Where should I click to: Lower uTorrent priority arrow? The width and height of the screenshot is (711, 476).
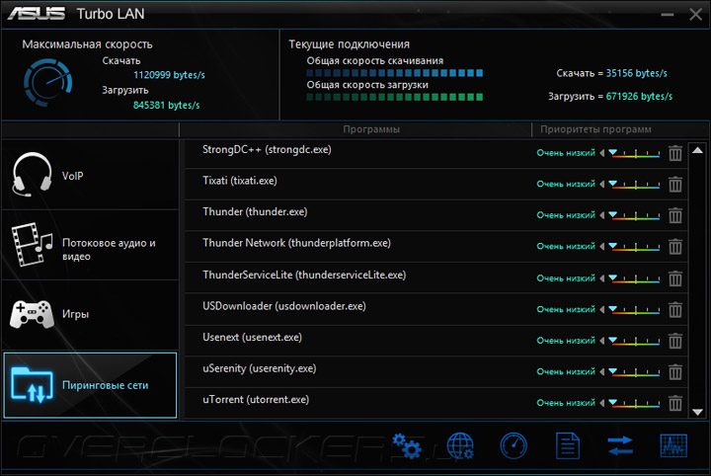click(602, 403)
